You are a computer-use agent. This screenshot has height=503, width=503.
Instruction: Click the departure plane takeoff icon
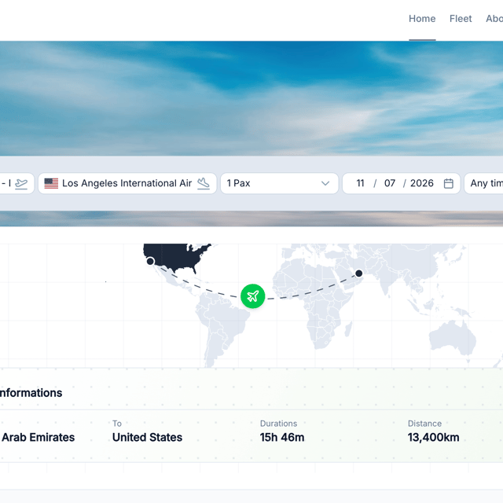[21, 183]
